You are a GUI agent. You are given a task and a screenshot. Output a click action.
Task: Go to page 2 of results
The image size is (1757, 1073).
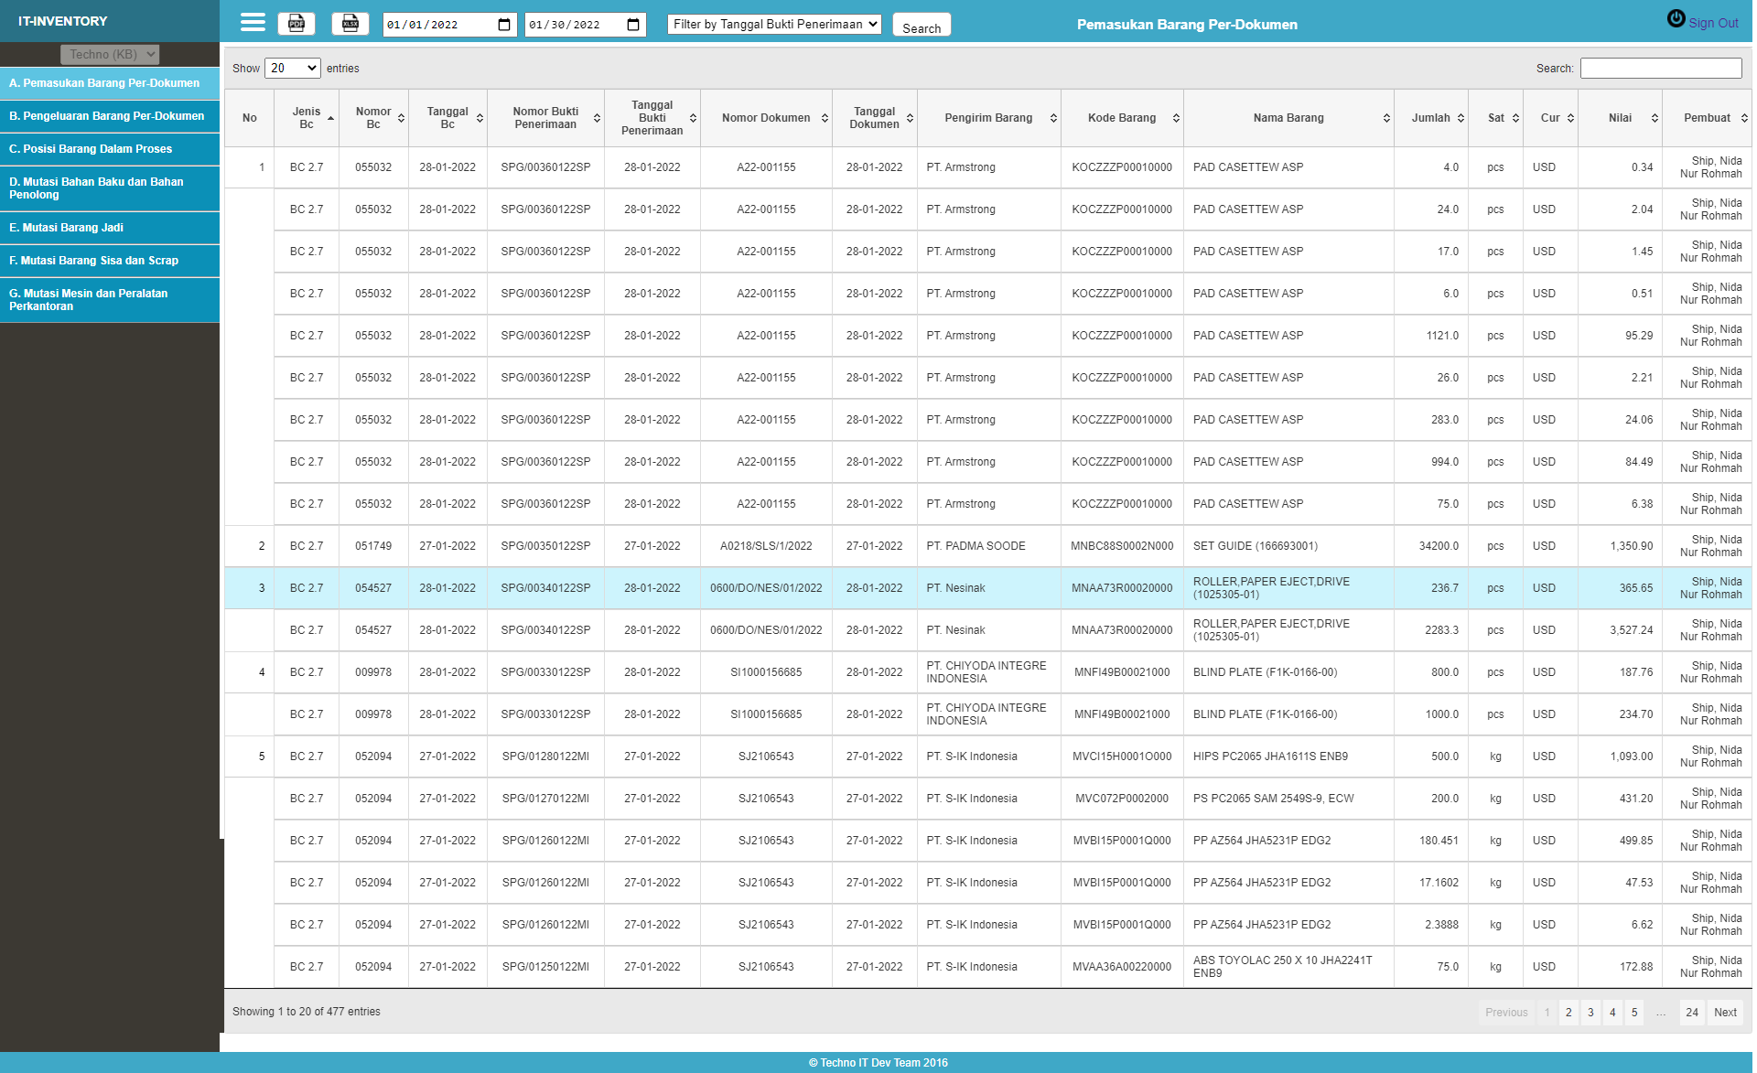[1568, 1013]
